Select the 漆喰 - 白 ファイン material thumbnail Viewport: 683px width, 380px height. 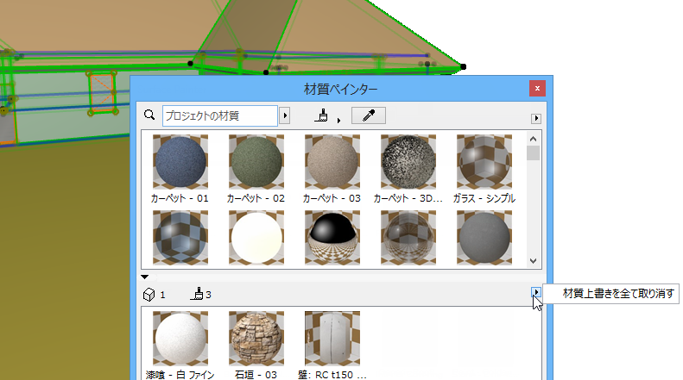coord(180,339)
